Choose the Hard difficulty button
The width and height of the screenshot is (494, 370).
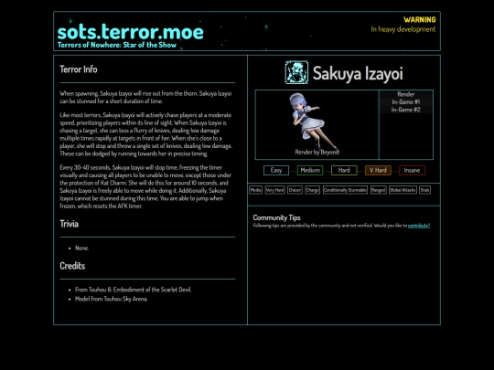(x=344, y=170)
